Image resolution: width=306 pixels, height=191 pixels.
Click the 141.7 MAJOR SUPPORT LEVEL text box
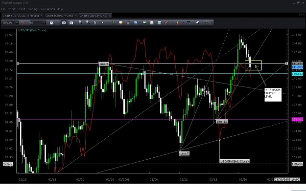(273, 95)
